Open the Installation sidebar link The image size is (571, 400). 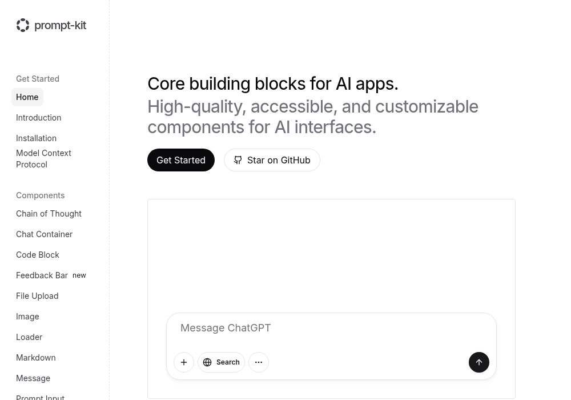37,138
